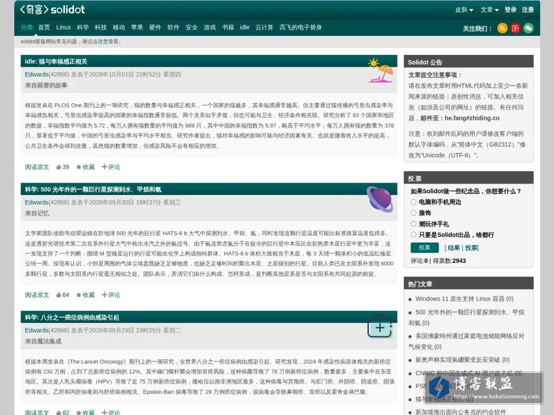Click the 这里 FAQ link
Image resolution: width=554 pixels, height=415 pixels.
tap(103, 41)
